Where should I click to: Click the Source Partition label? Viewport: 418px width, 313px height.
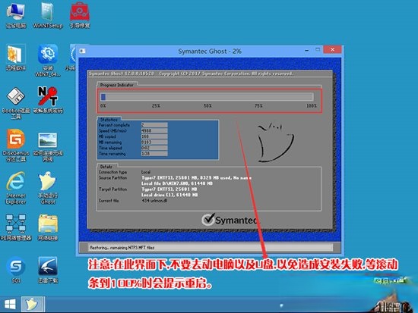[112, 177]
